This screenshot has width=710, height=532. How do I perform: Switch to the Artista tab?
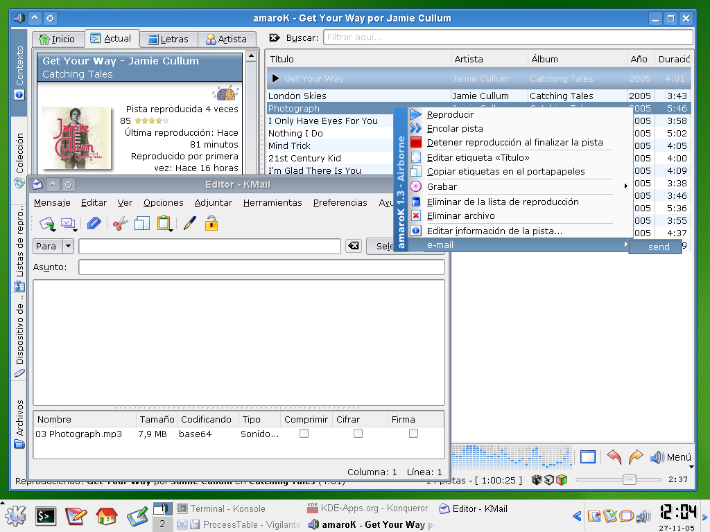pos(227,39)
